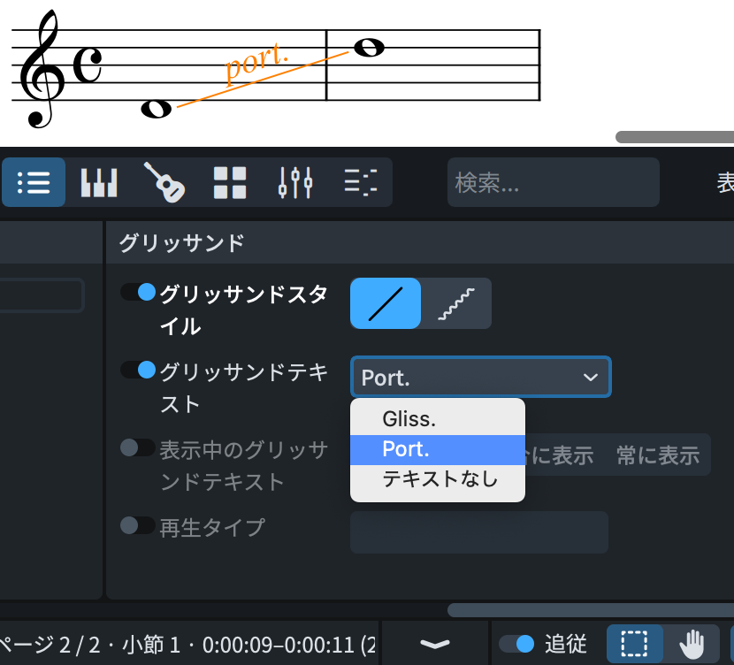Enable the 再生タイプ property switch
The width and height of the screenshot is (734, 665).
138,525
